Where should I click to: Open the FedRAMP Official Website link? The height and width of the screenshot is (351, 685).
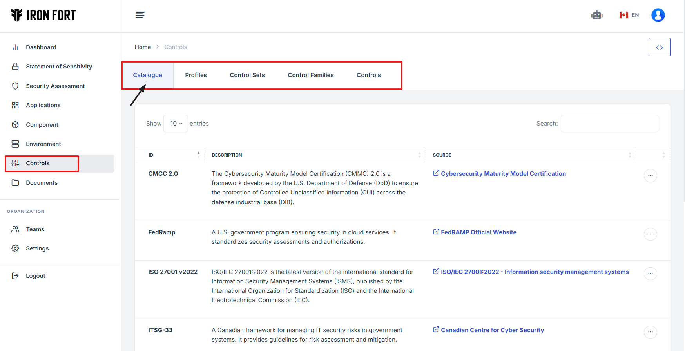pos(478,232)
